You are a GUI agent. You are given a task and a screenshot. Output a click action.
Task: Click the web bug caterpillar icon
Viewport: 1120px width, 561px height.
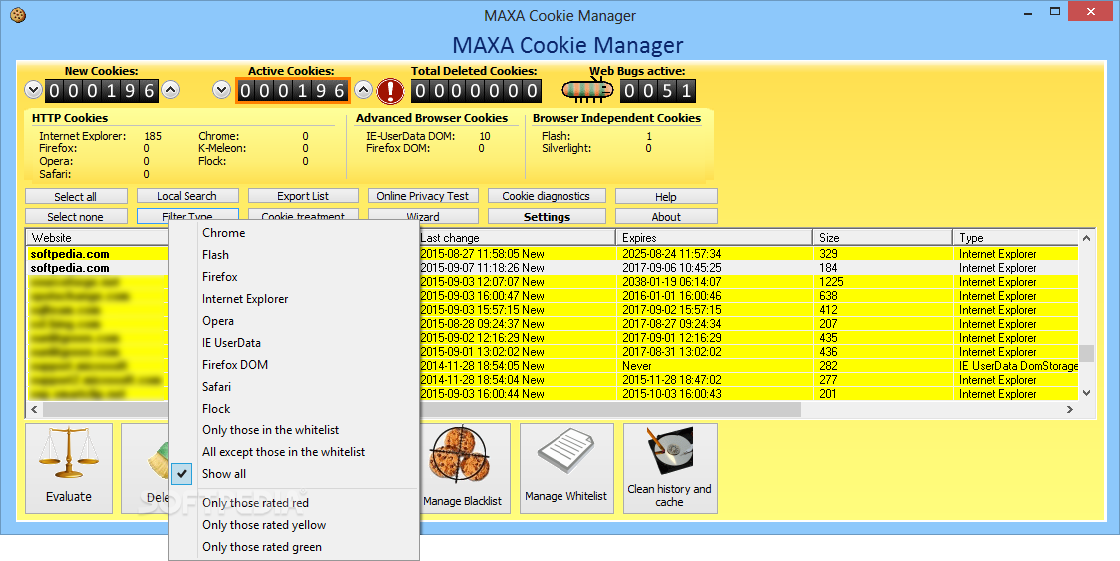587,90
